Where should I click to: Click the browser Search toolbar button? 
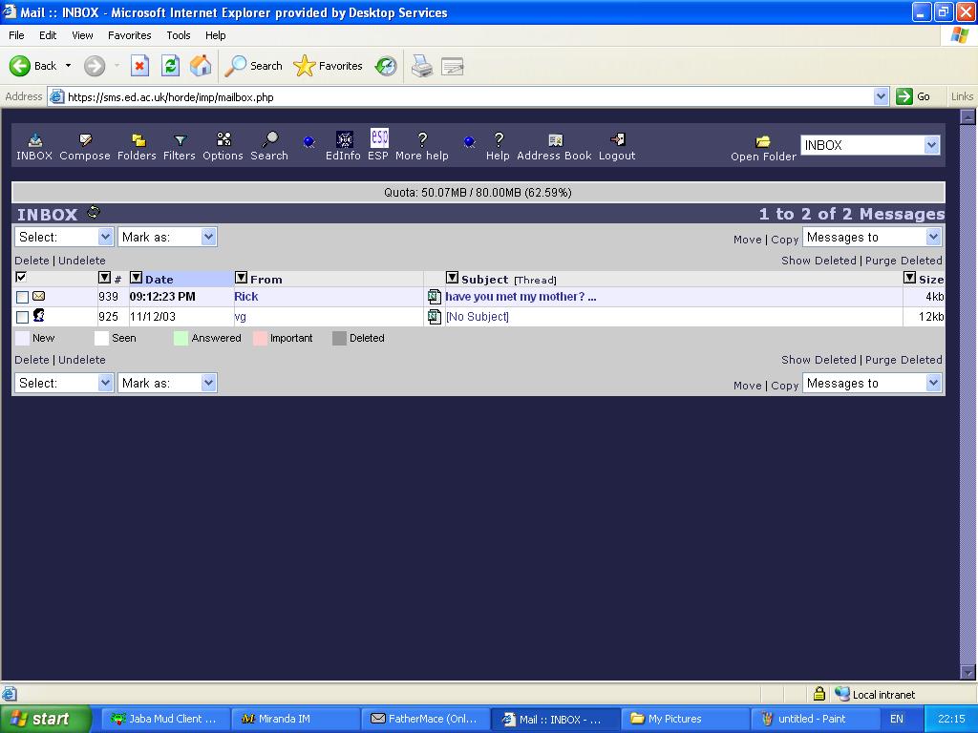point(253,66)
